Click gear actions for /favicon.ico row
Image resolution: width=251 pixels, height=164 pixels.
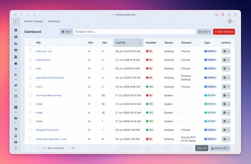tap(226, 51)
